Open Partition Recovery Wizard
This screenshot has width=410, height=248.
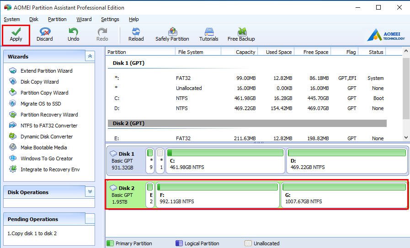point(49,115)
